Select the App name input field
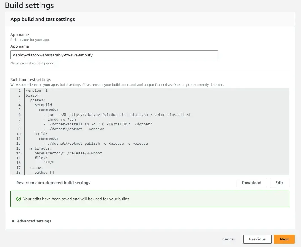The height and width of the screenshot is (247, 301). coord(114,55)
